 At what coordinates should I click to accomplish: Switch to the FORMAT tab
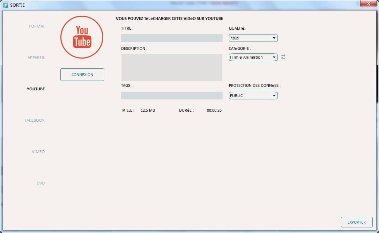tap(37, 26)
